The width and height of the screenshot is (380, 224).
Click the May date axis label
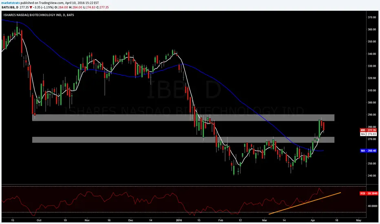point(359,220)
